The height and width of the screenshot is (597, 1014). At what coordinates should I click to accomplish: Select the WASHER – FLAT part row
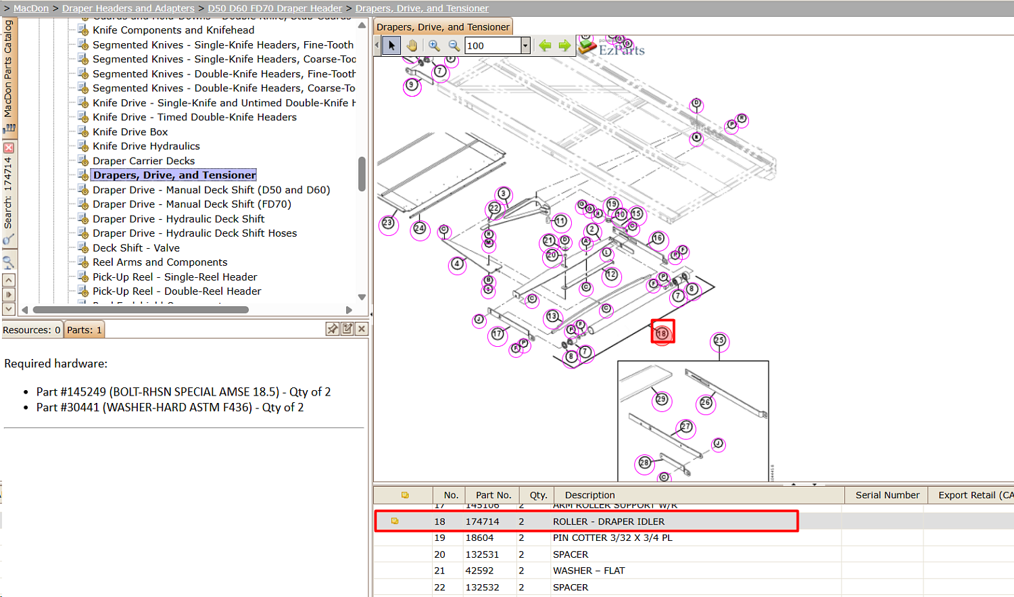click(694, 571)
